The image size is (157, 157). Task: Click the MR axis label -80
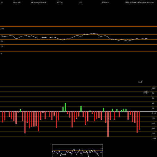(x=153, y=133)
